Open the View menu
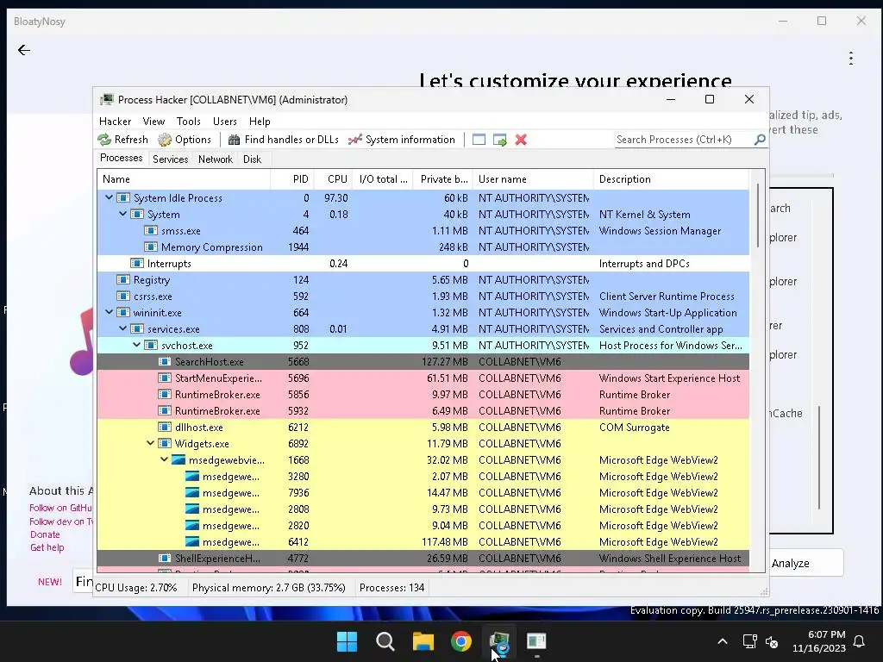 tap(153, 122)
